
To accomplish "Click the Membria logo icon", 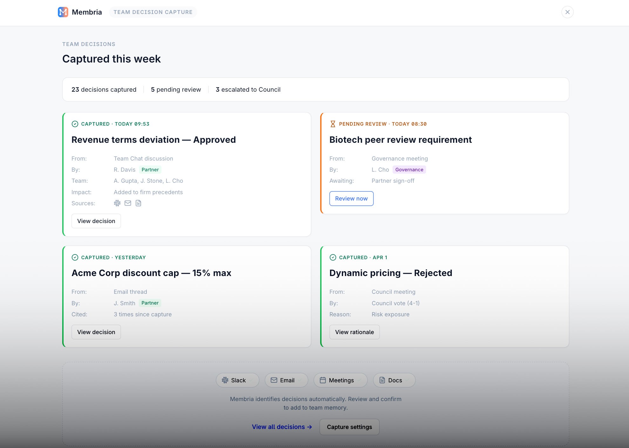I will pyautogui.click(x=63, y=12).
